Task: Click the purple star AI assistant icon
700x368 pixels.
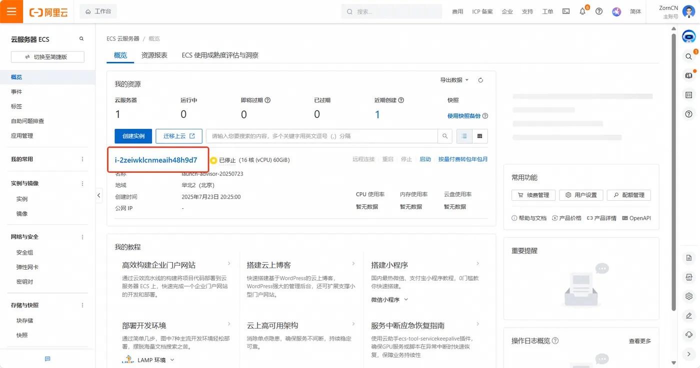Action: pyautogui.click(x=616, y=11)
